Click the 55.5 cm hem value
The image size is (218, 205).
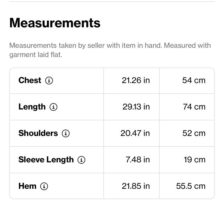[191, 186]
